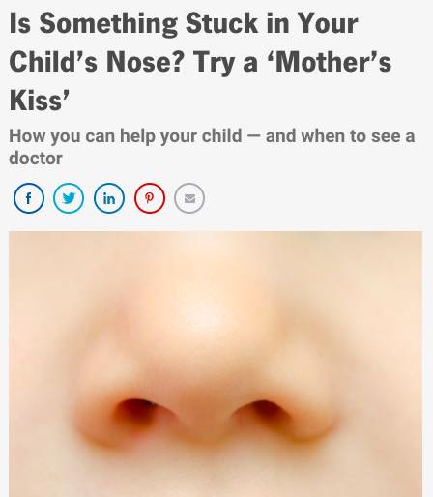This screenshot has width=433, height=497.
Task: Select the word 'Stuck' in the headline
Action: click(221, 23)
